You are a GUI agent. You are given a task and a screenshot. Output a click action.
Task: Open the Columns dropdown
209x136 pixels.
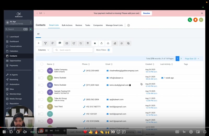[x=44, y=50]
